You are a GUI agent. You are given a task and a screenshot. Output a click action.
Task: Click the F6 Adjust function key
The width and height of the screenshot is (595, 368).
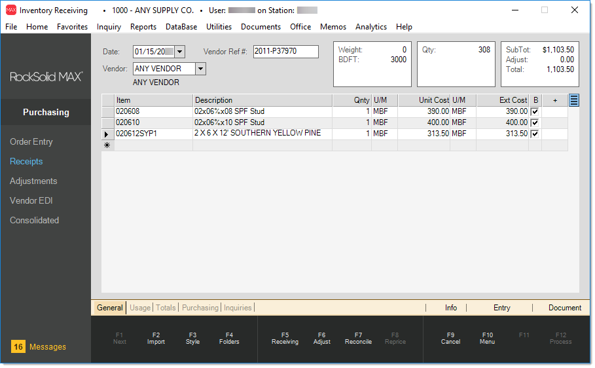(322, 339)
